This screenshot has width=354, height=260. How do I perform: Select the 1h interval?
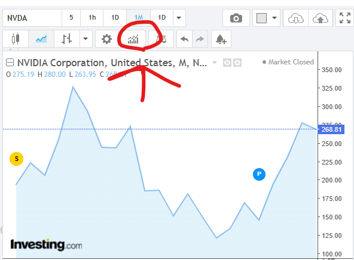pyautogui.click(x=92, y=18)
